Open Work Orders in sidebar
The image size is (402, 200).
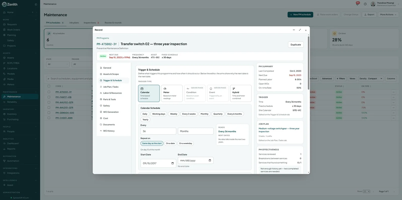pyautogui.click(x=14, y=30)
